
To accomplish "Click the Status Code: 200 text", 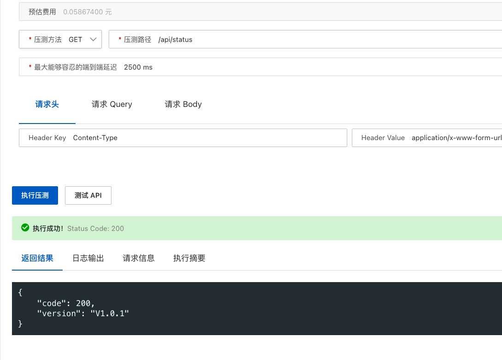I will point(95,229).
